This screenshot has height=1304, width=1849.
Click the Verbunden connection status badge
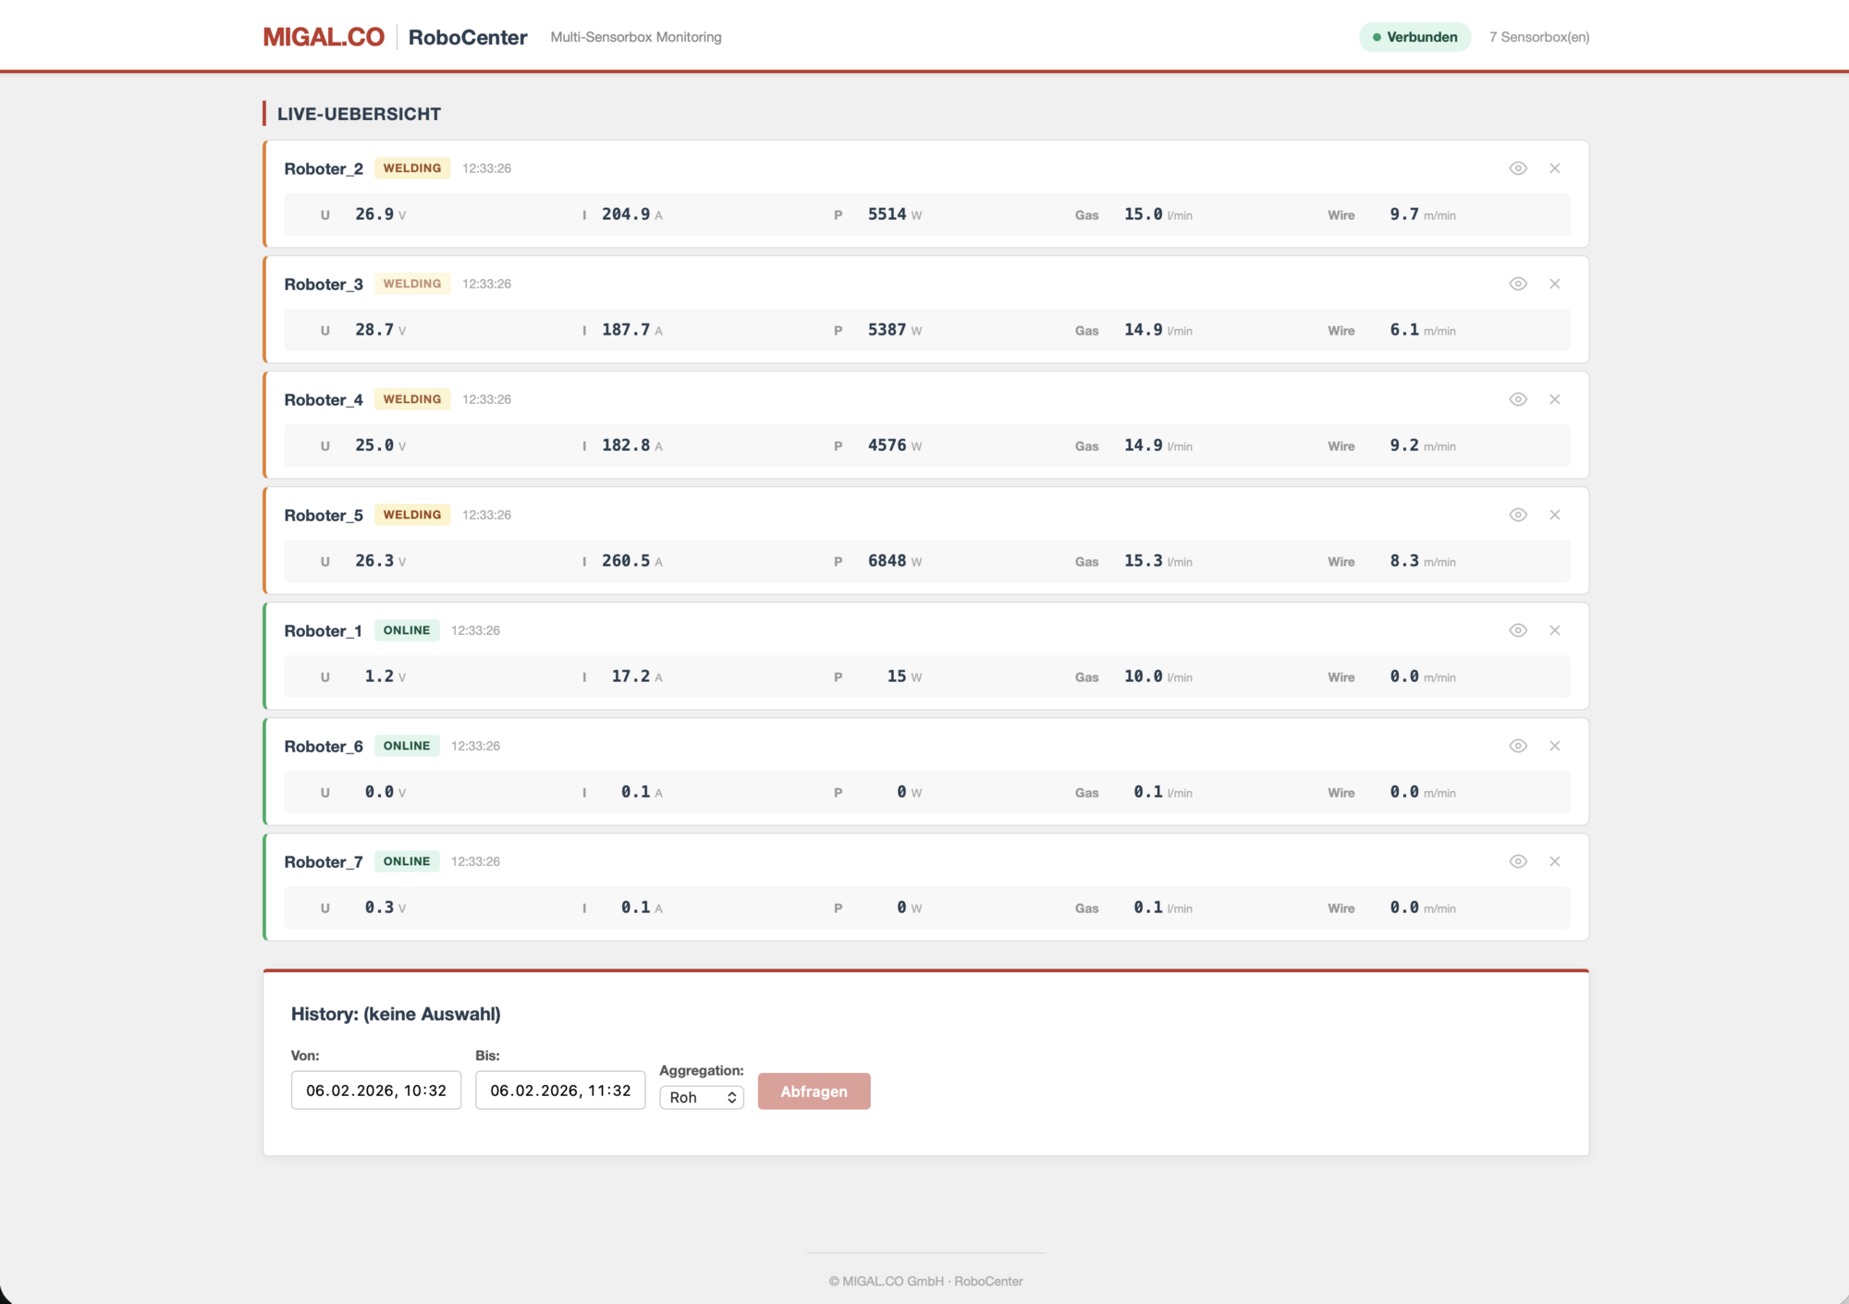pos(1414,37)
